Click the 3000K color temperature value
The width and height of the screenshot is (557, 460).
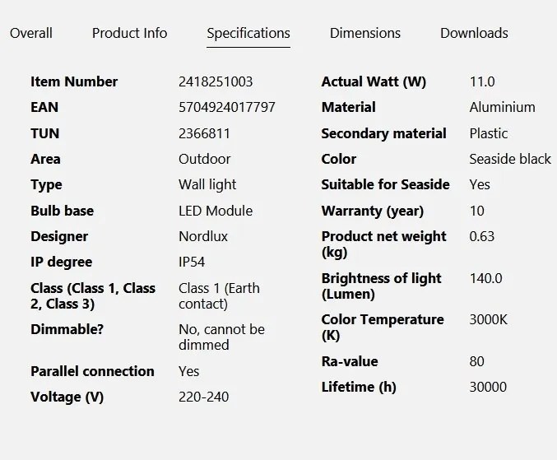(x=489, y=319)
